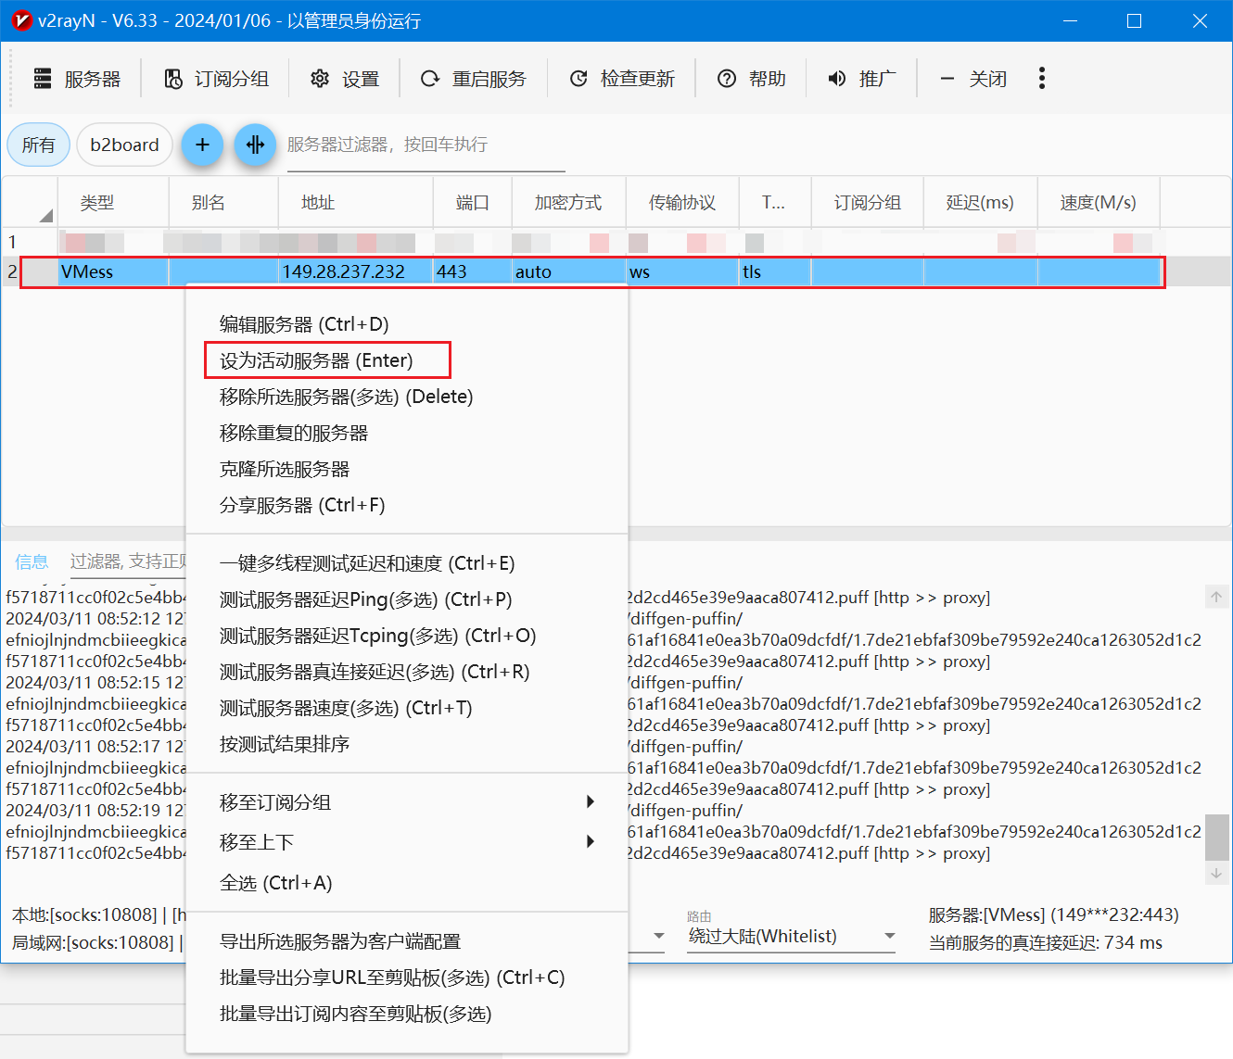Screen dimensions: 1233x1059
Task: Open the 服务器 servers menu icon
Action: (43, 79)
